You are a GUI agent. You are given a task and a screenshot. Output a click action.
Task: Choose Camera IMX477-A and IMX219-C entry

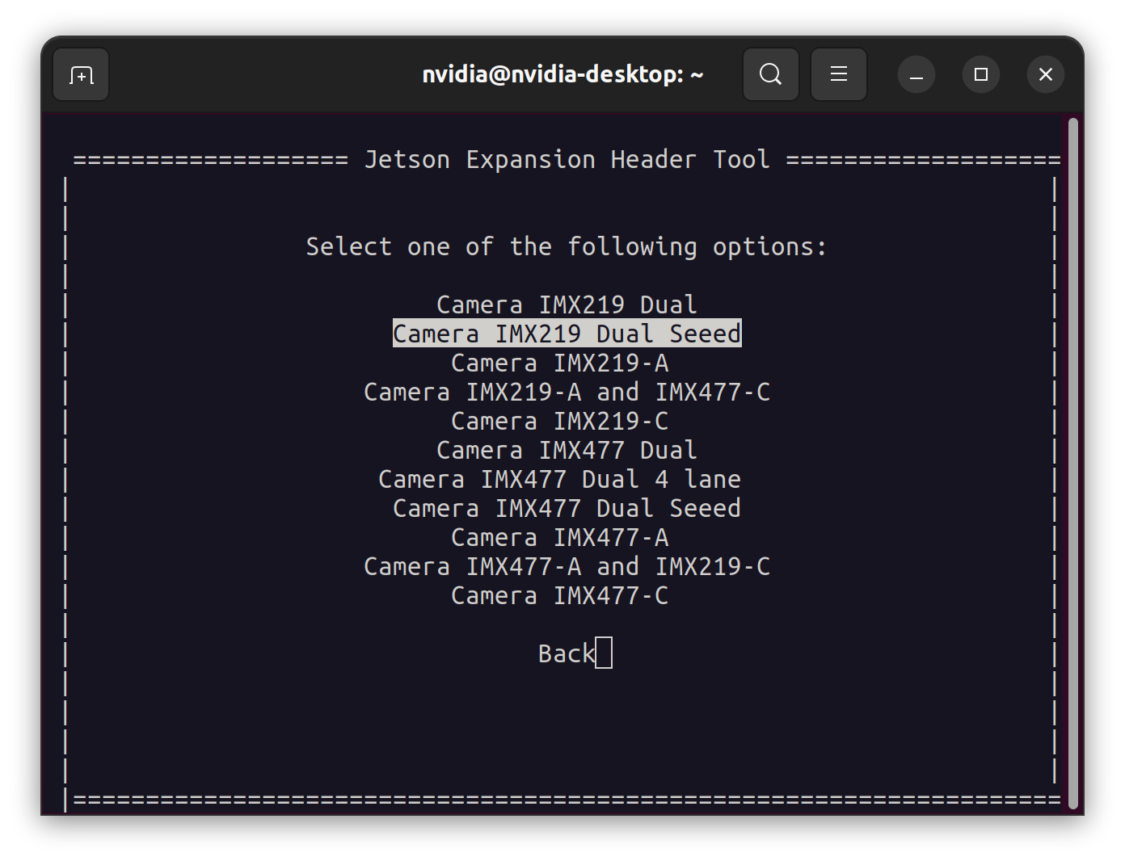[567, 566]
